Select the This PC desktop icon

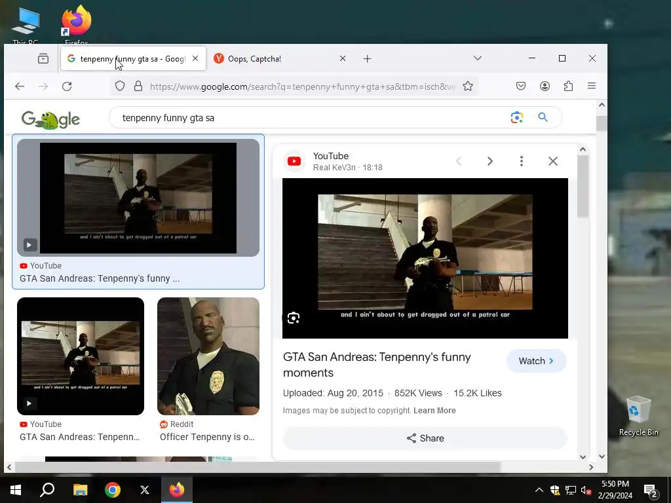pyautogui.click(x=26, y=26)
